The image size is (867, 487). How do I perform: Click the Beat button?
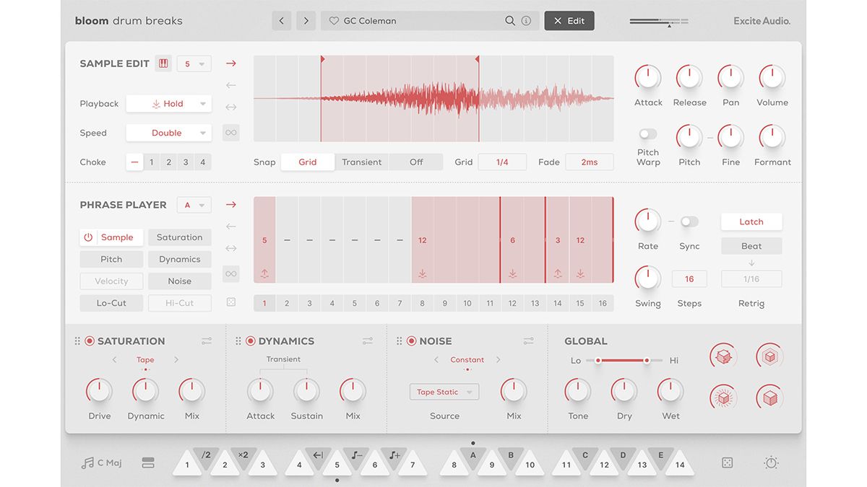[x=751, y=246]
